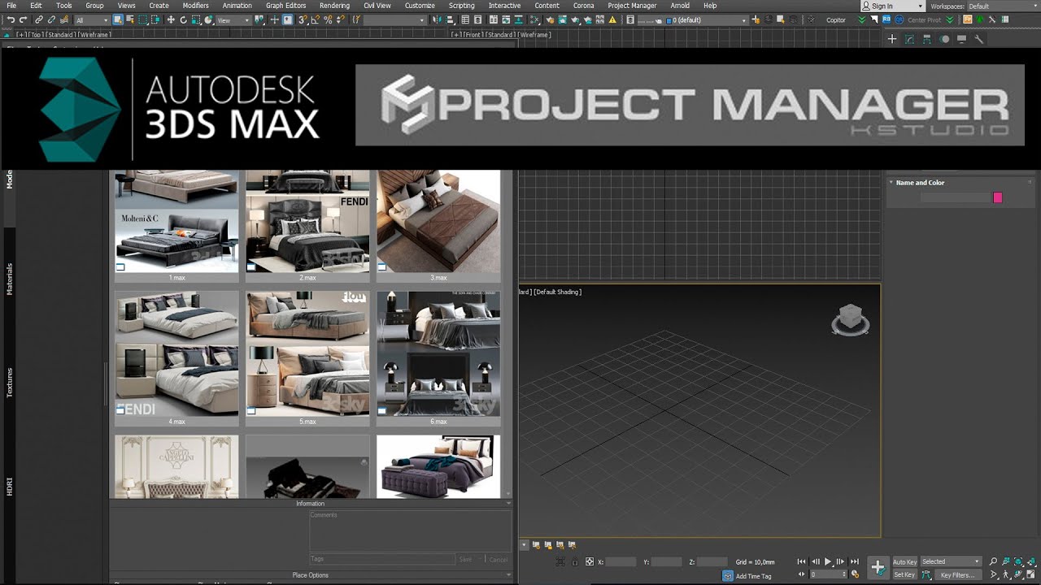Click the ViewCube in perspective viewport

coord(851,319)
